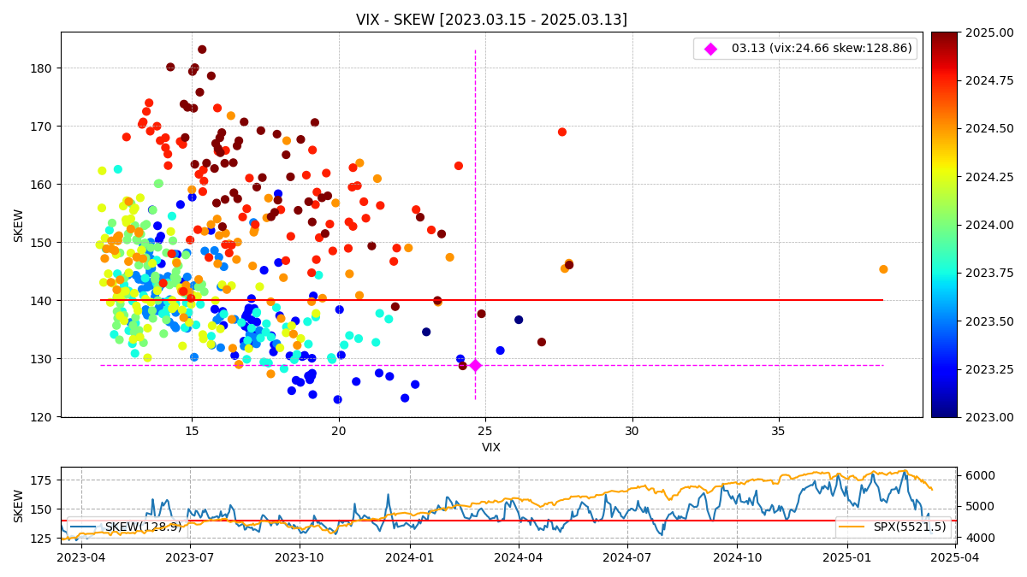Viewport: 1027px width, 577px height.
Task: Click the SPX(5521.5) legend label
Action: (x=910, y=527)
